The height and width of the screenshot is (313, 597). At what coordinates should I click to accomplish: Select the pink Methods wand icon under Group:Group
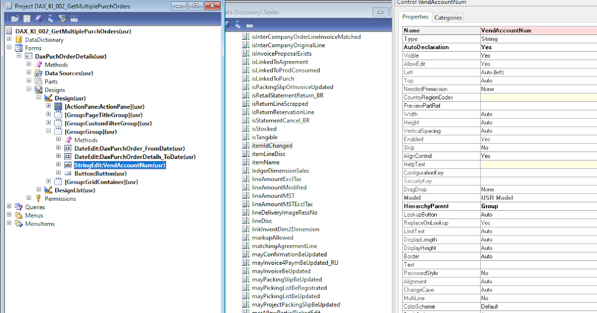click(67, 140)
